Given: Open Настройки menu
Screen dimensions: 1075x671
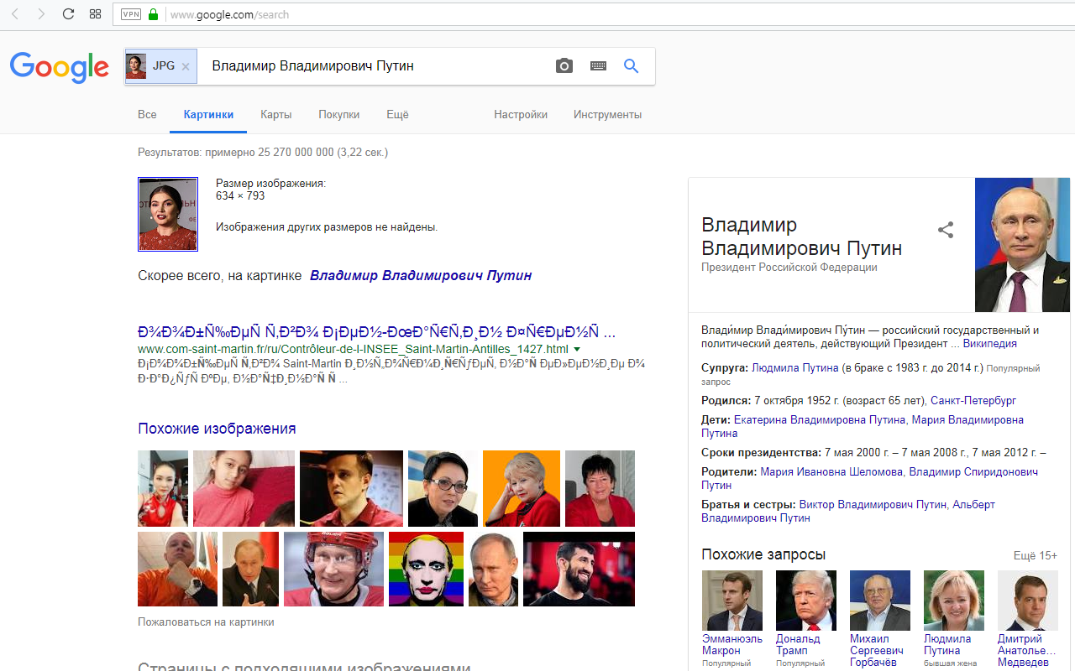Looking at the screenshot, I should 521,114.
